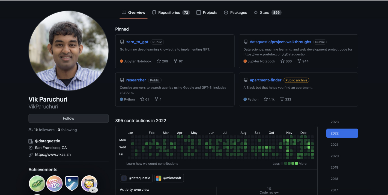The width and height of the screenshot is (388, 195).
Task: Click the Pull Shark achievement badge
Action: coord(37,184)
